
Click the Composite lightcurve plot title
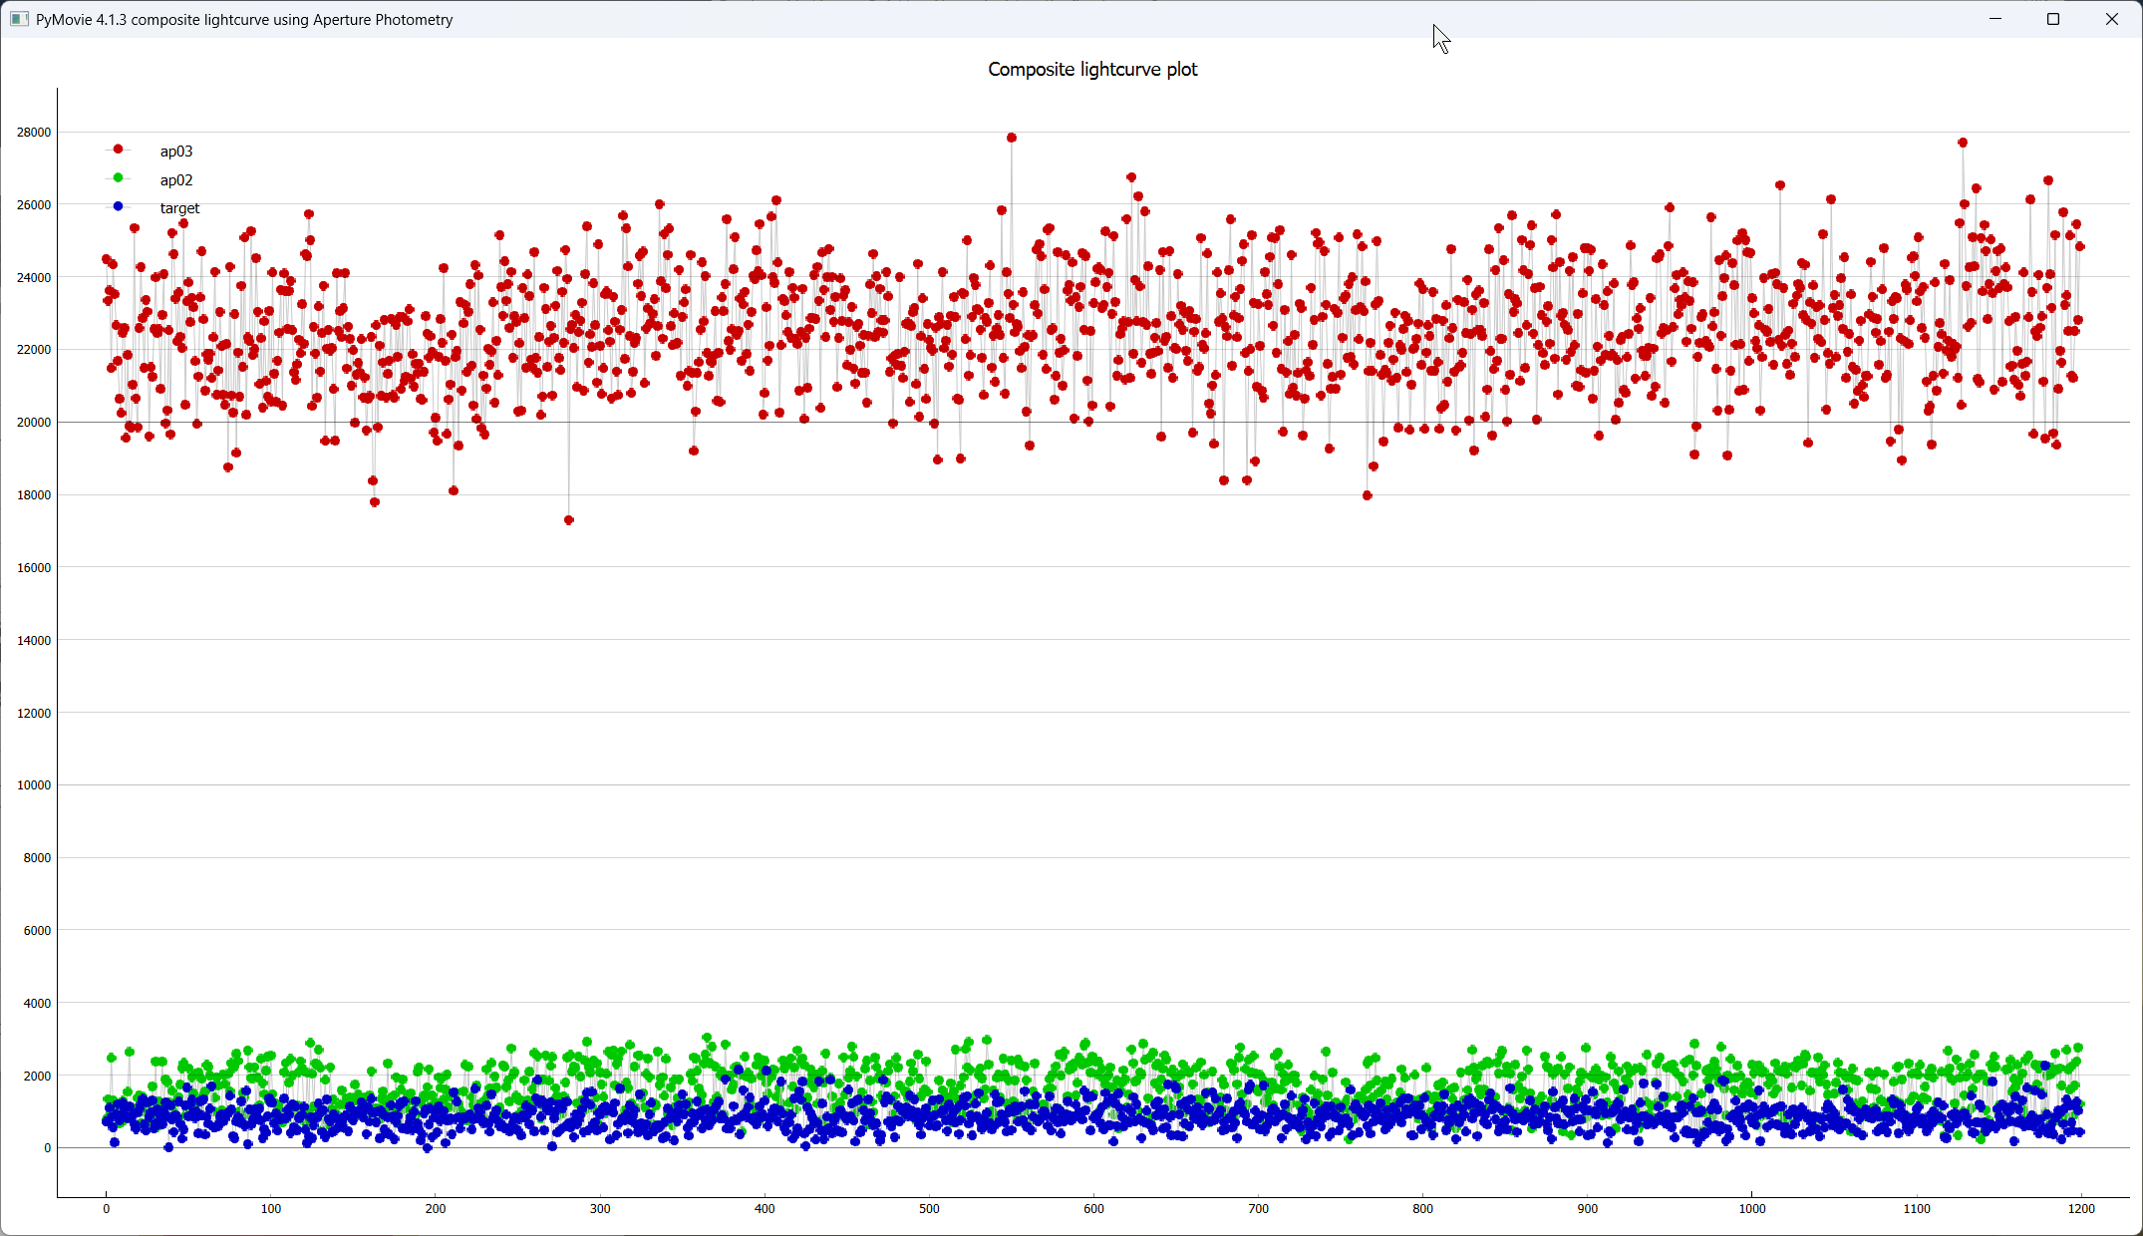click(1092, 69)
